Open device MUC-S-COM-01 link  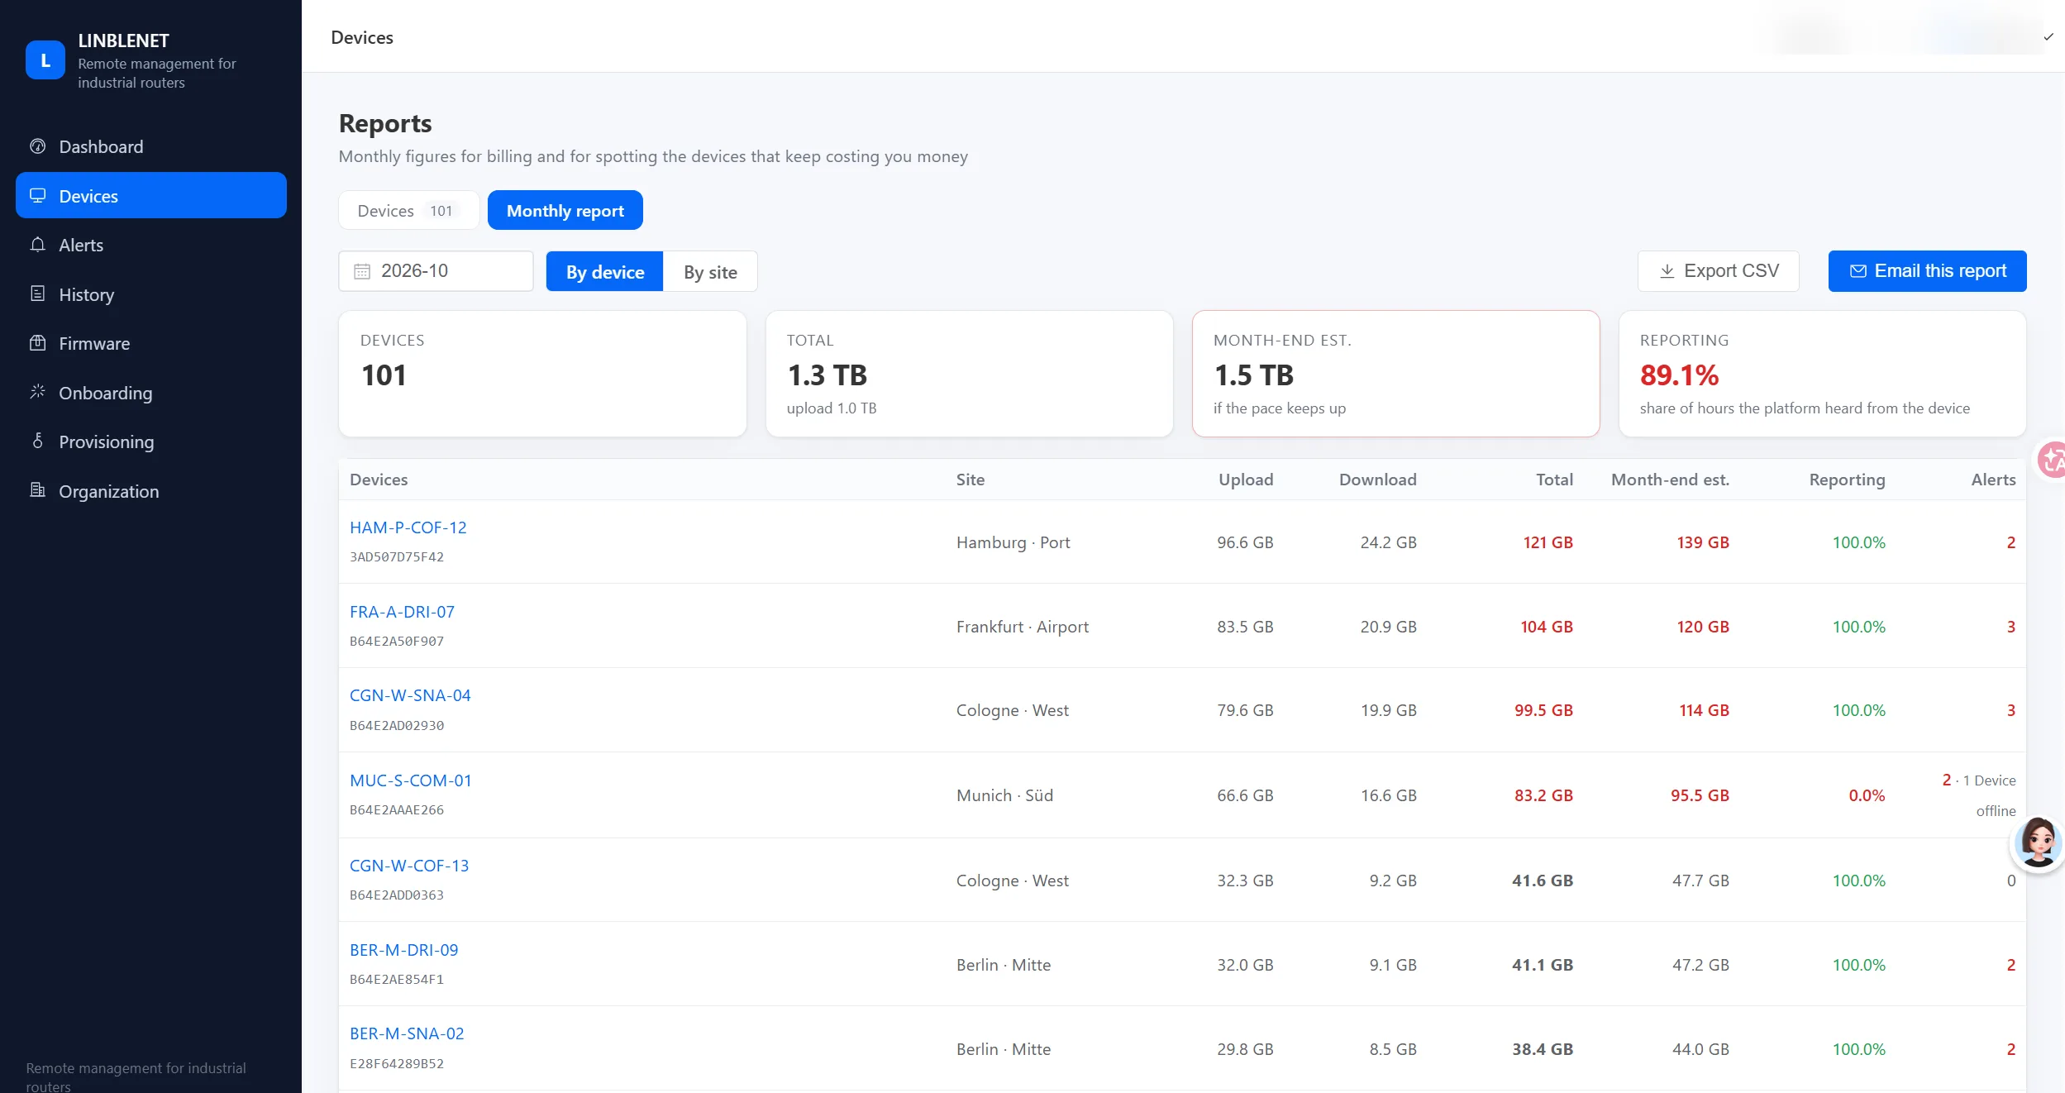click(411, 780)
